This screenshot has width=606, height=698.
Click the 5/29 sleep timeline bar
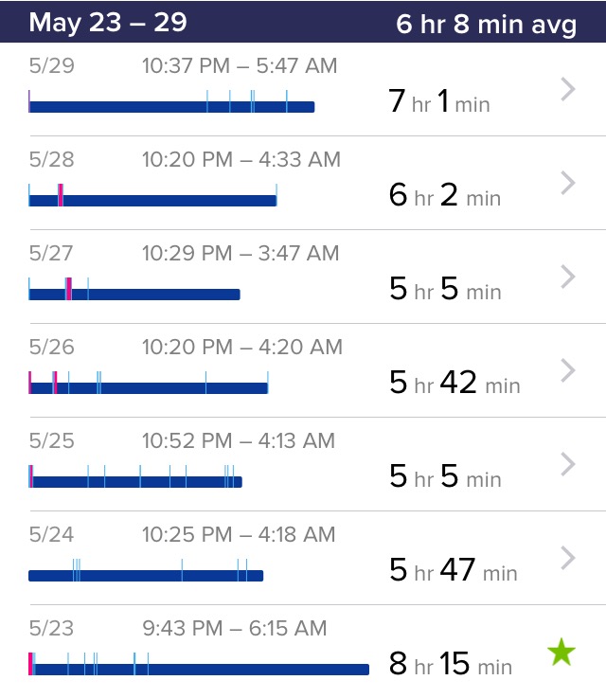pyautogui.click(x=171, y=107)
